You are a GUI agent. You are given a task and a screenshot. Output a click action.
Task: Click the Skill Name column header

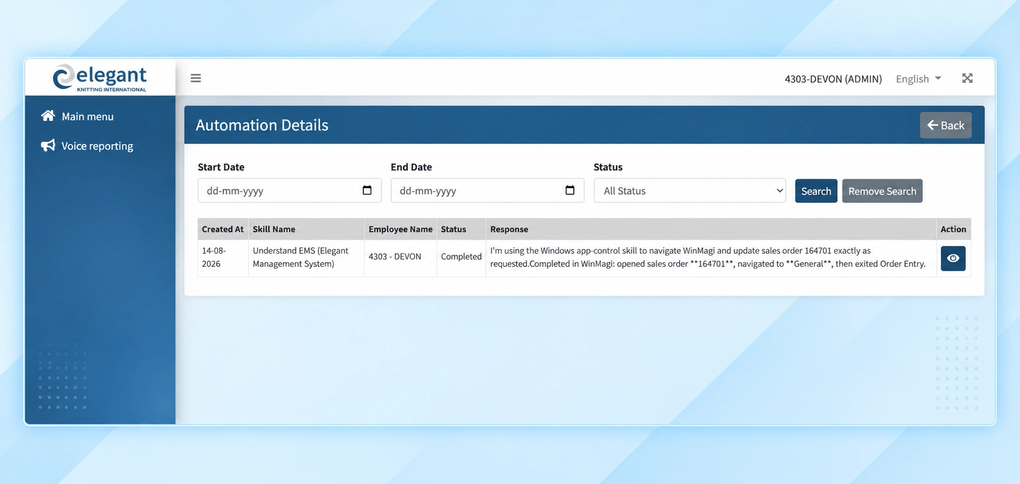pos(306,229)
